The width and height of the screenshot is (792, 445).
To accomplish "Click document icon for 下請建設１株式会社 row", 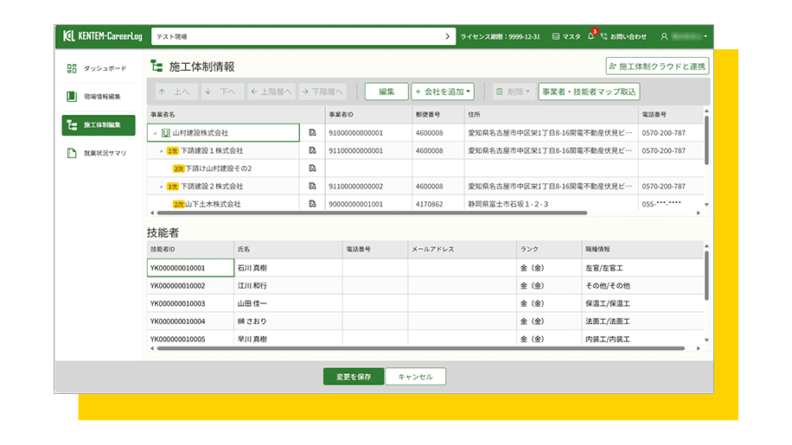I will tap(312, 150).
